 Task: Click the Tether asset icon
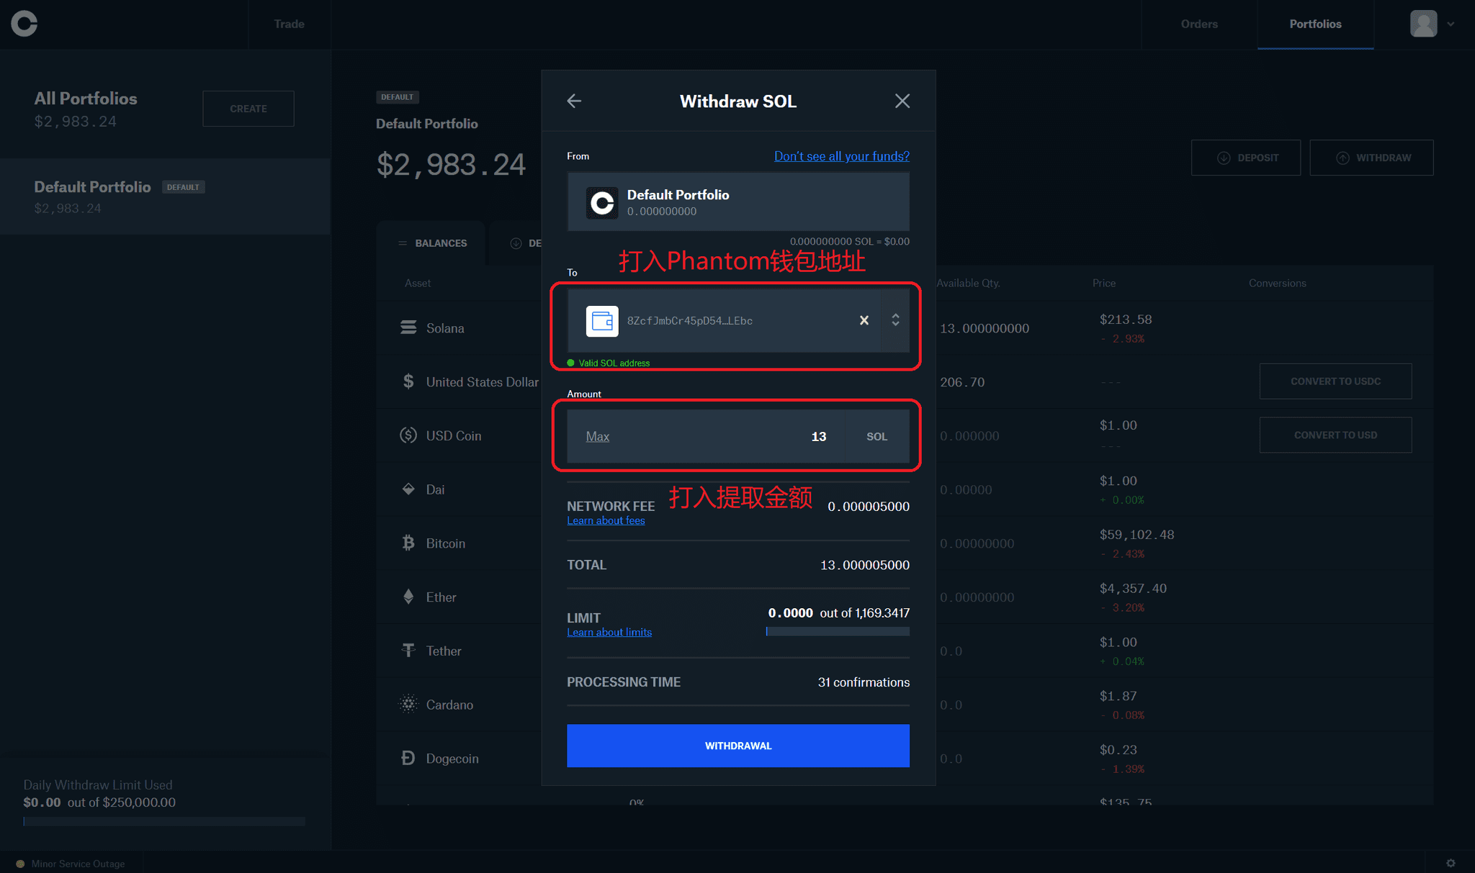[408, 651]
